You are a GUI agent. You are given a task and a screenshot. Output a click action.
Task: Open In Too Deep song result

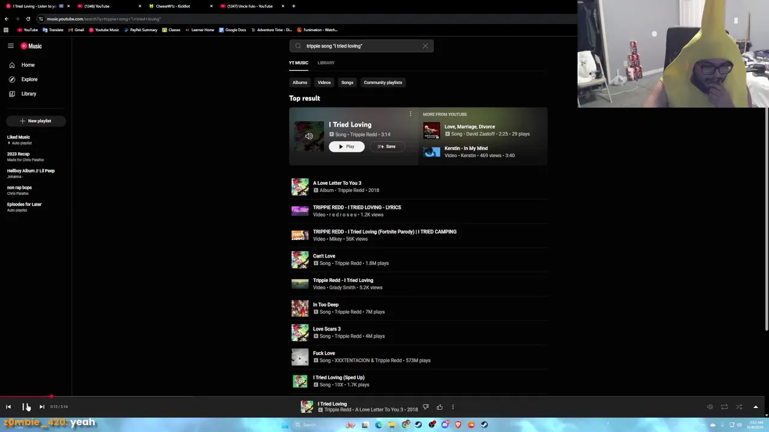coord(418,308)
